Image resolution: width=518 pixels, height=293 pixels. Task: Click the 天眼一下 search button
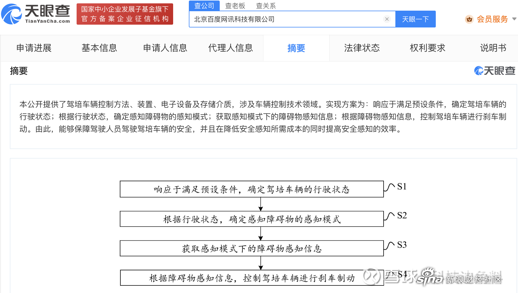tap(415, 19)
